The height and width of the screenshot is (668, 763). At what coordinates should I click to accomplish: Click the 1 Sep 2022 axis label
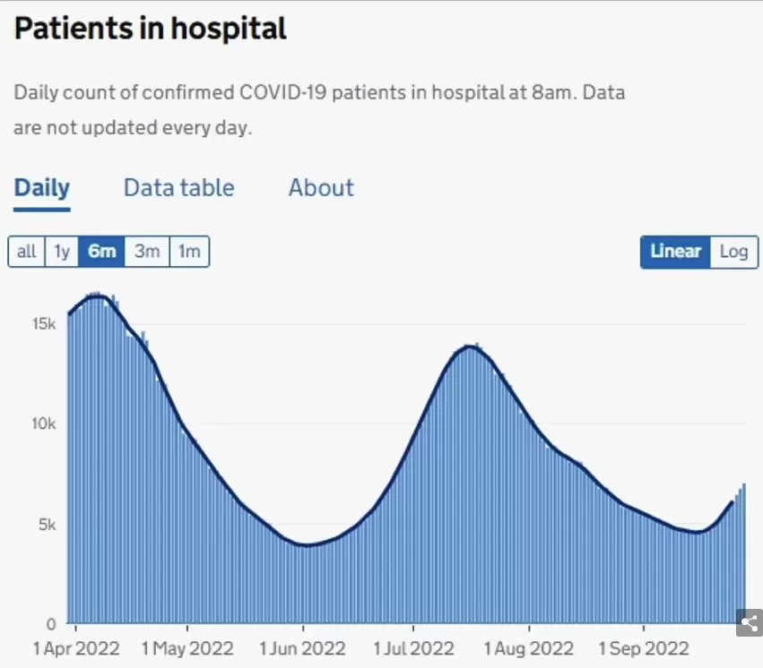tap(643, 648)
